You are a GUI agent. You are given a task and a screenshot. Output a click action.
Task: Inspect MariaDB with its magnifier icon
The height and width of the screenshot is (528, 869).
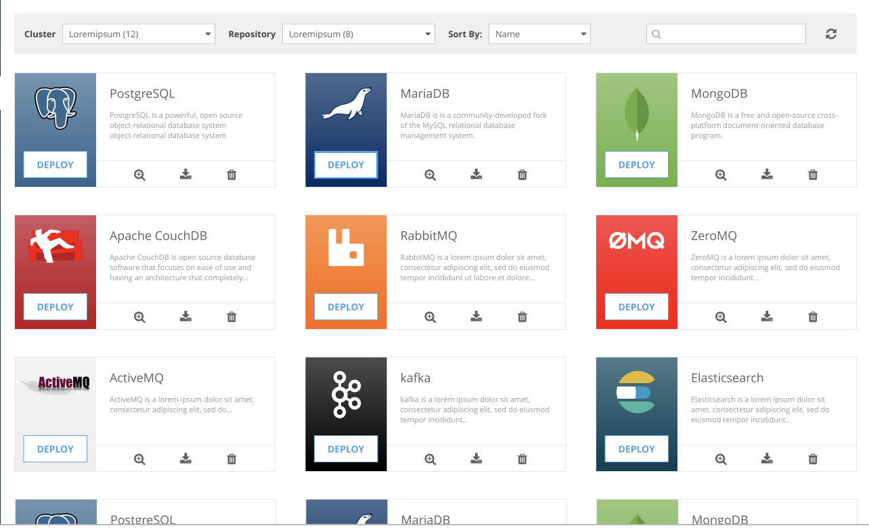pos(430,175)
